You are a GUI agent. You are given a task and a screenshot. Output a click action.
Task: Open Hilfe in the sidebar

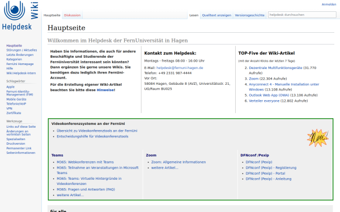(x=10, y=68)
